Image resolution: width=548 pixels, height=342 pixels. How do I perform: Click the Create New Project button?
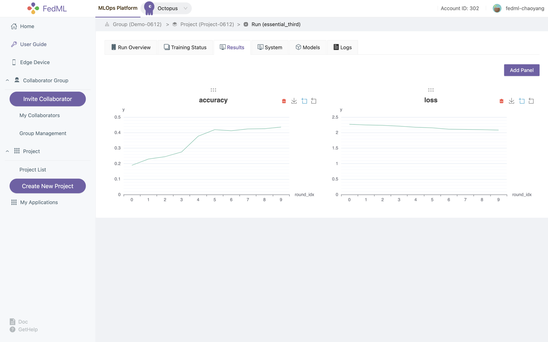coord(48,186)
